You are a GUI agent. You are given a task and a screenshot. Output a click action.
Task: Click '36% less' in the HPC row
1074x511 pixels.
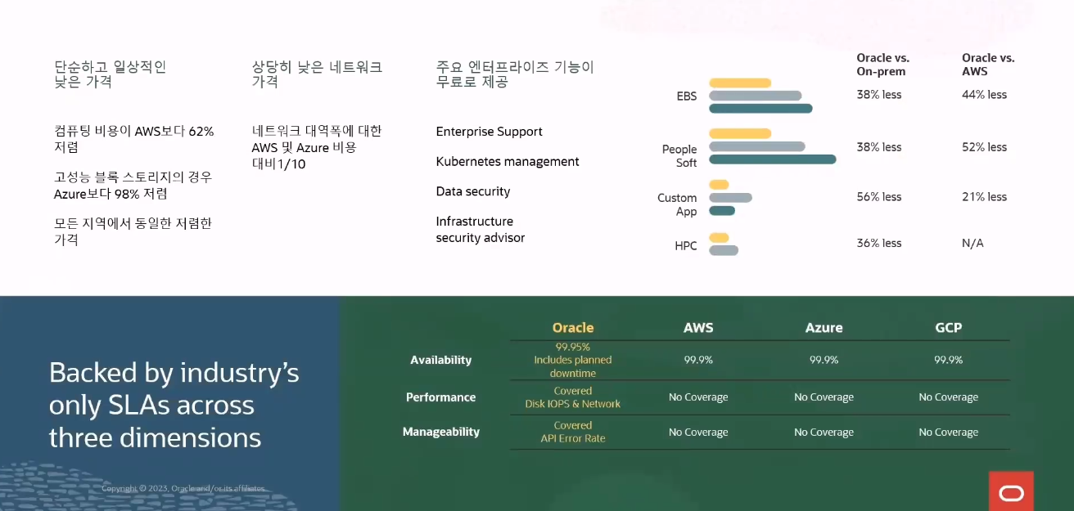tap(879, 243)
